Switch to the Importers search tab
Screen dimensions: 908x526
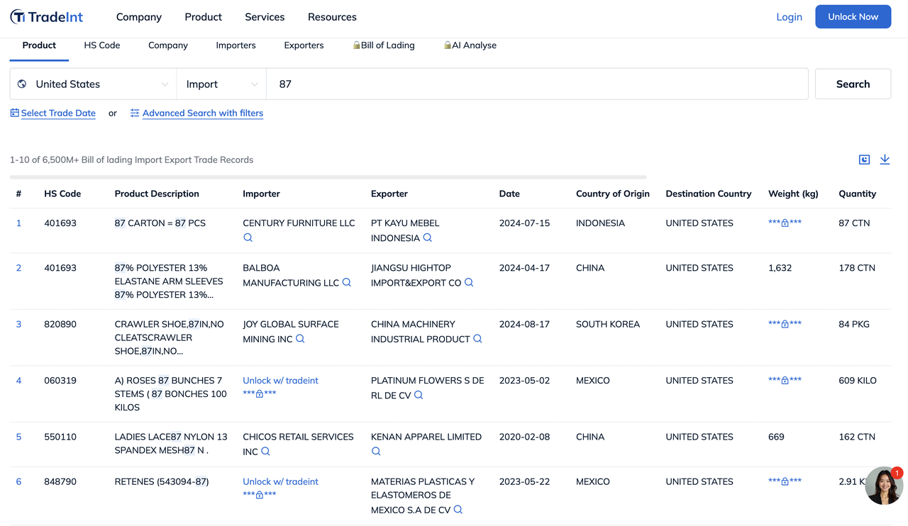[236, 45]
